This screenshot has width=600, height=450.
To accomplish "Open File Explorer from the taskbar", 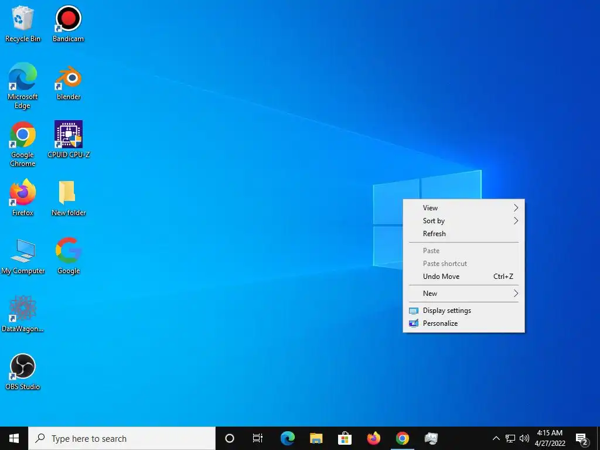I will [x=316, y=438].
